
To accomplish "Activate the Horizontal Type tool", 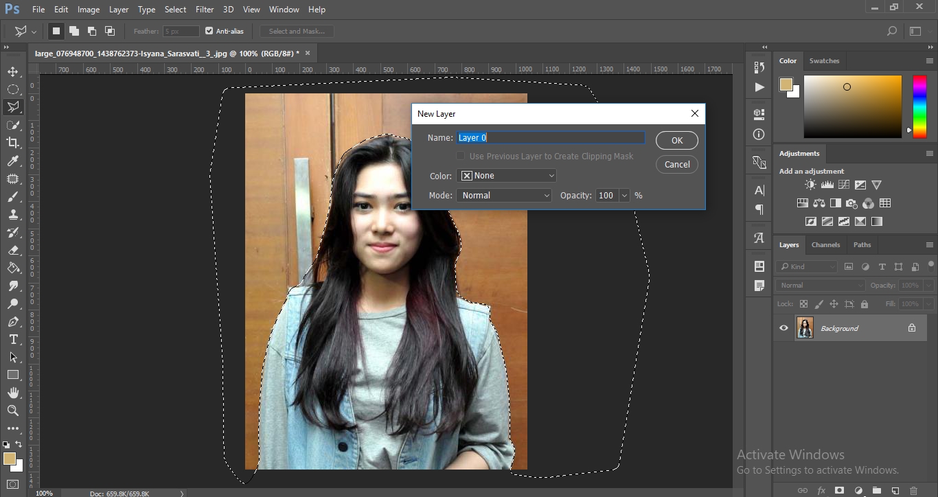I will pyautogui.click(x=14, y=339).
